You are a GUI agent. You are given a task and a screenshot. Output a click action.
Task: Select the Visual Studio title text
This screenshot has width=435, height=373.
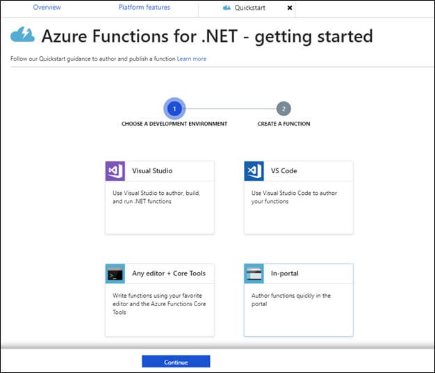click(x=152, y=170)
